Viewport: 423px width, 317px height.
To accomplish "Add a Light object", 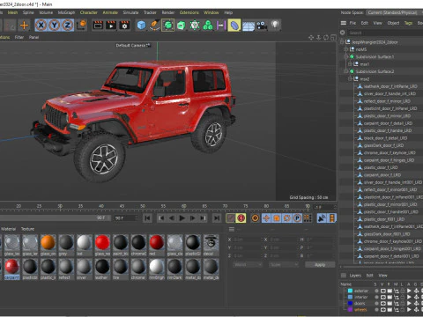I will point(275,26).
